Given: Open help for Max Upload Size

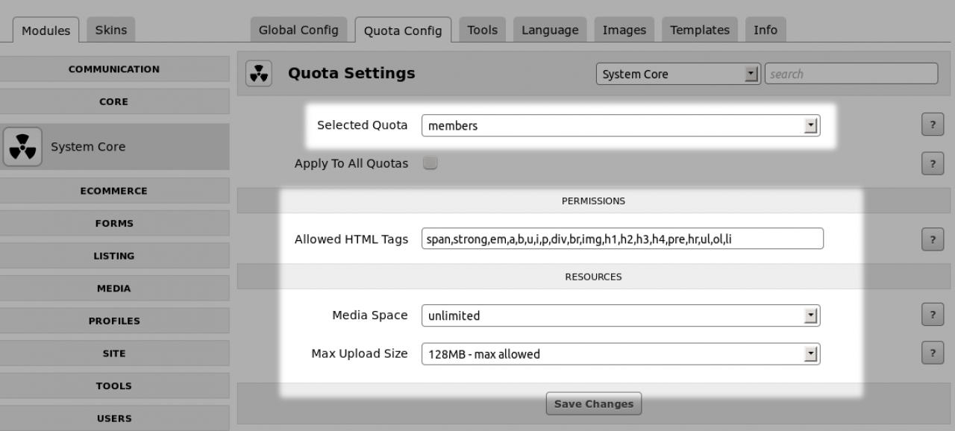Looking at the screenshot, I should click(x=932, y=353).
